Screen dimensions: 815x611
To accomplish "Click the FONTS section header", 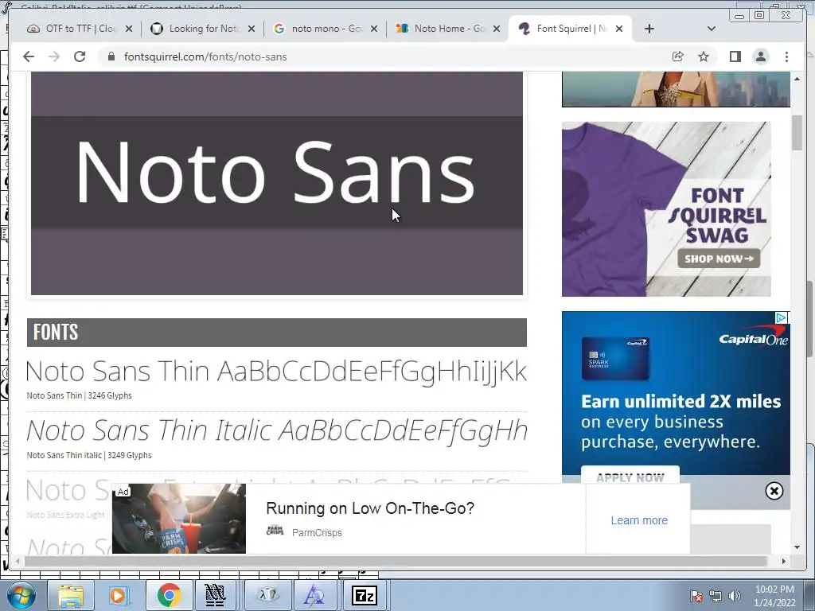I will coord(276,333).
